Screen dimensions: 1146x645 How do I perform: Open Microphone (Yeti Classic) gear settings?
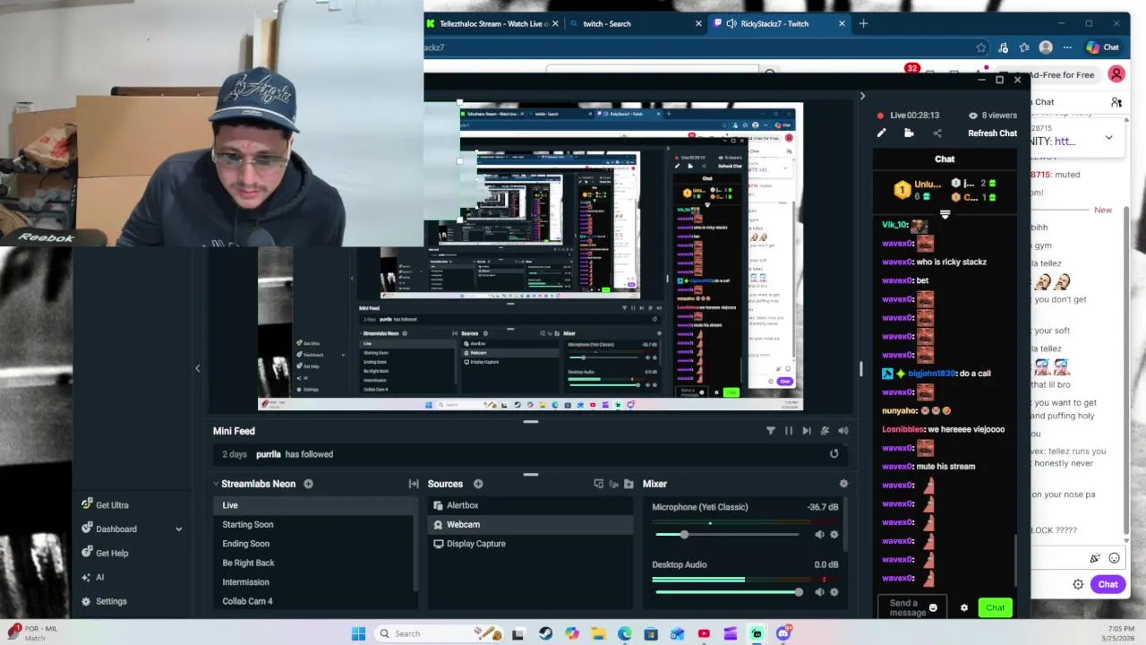(x=834, y=535)
